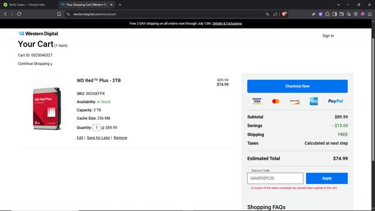Click the In Stock availability text
Image resolution: width=375 pixels, height=211 pixels.
104,101
